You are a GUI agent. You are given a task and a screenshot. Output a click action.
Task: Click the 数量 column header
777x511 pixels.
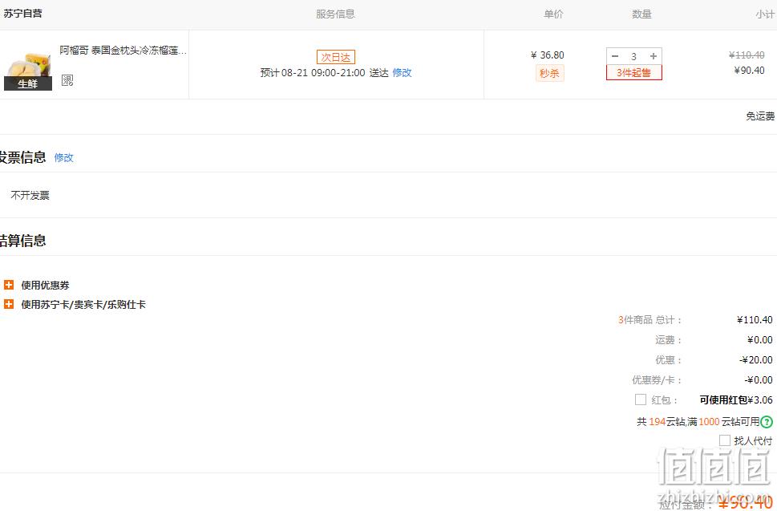point(641,14)
